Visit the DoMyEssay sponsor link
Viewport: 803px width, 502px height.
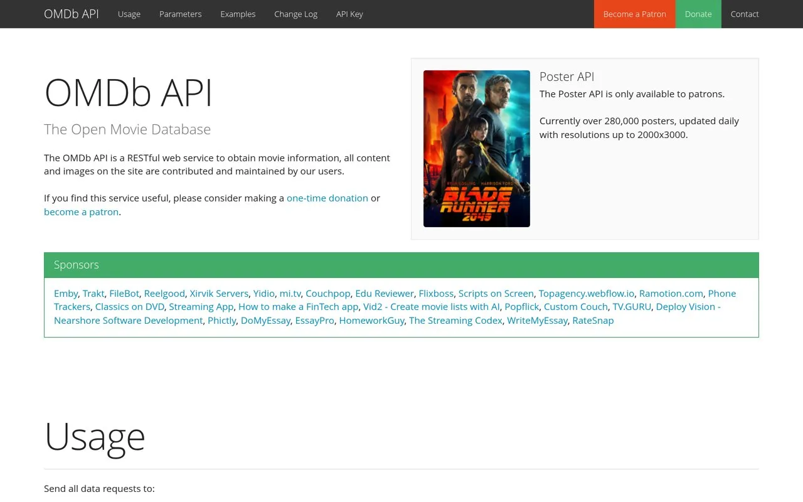(x=265, y=321)
